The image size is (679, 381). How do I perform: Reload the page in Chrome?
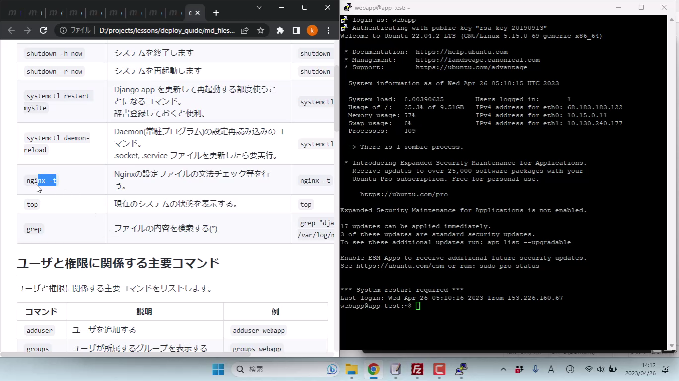click(43, 30)
